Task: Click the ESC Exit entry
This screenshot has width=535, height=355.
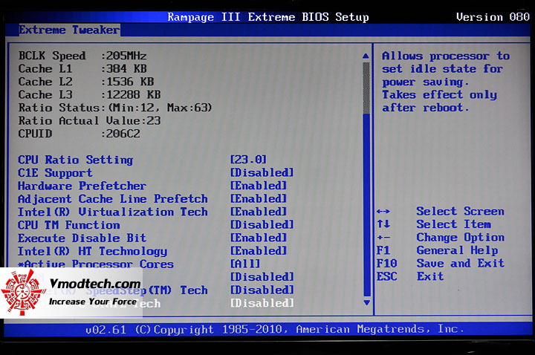Action: [410, 276]
